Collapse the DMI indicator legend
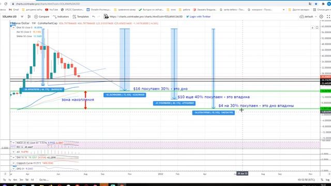 13,157
